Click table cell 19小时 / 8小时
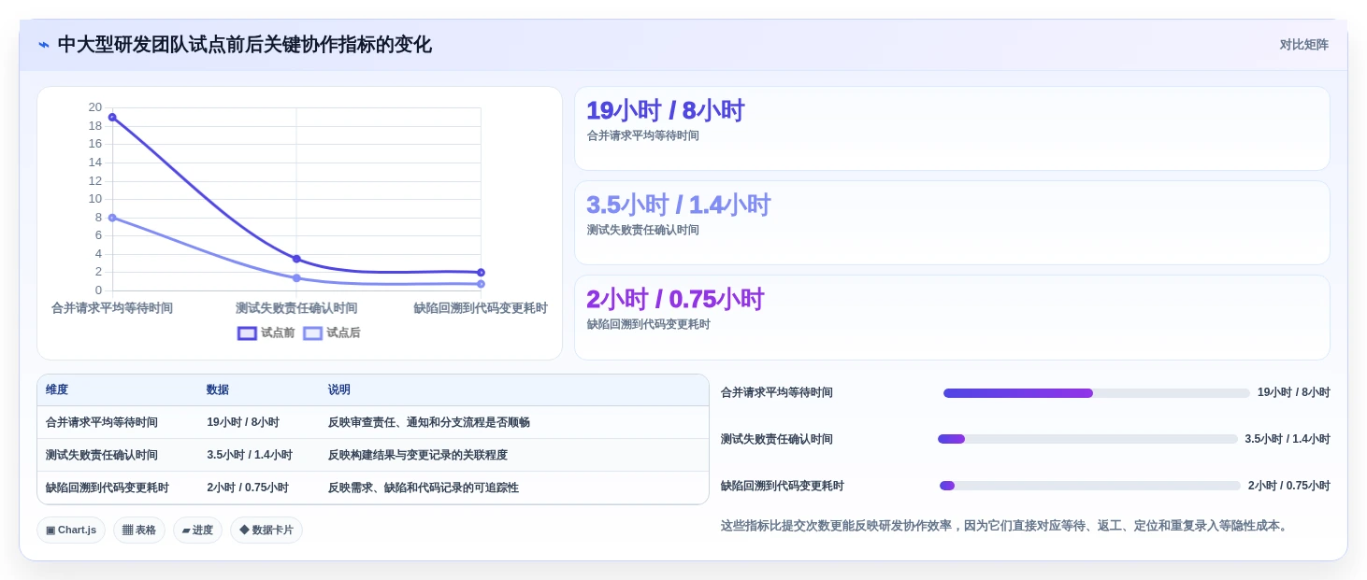This screenshot has height=580, width=1367. 243,422
